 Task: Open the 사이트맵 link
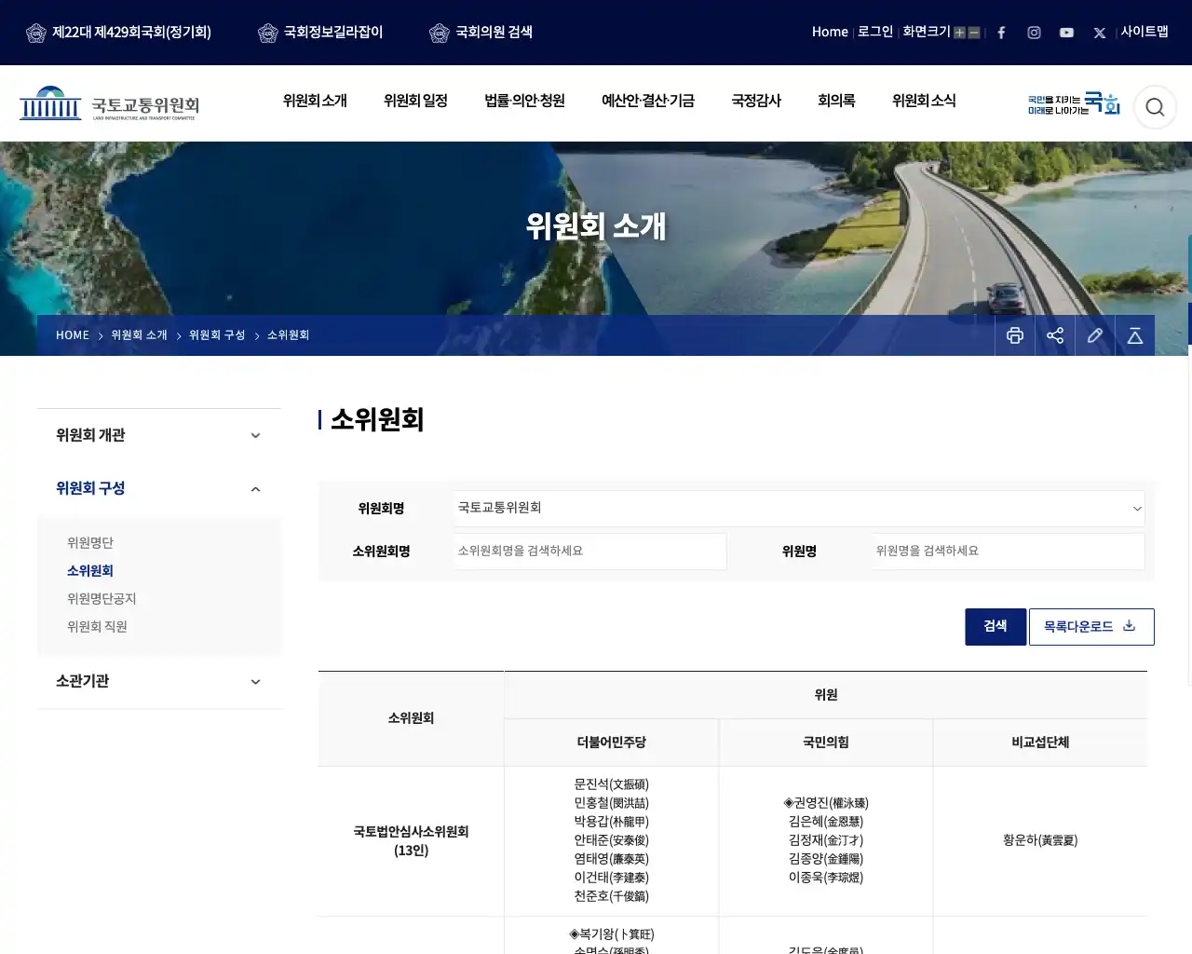(1145, 32)
